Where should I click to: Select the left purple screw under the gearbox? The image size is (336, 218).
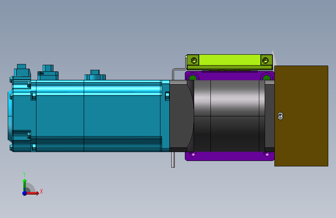(193, 154)
